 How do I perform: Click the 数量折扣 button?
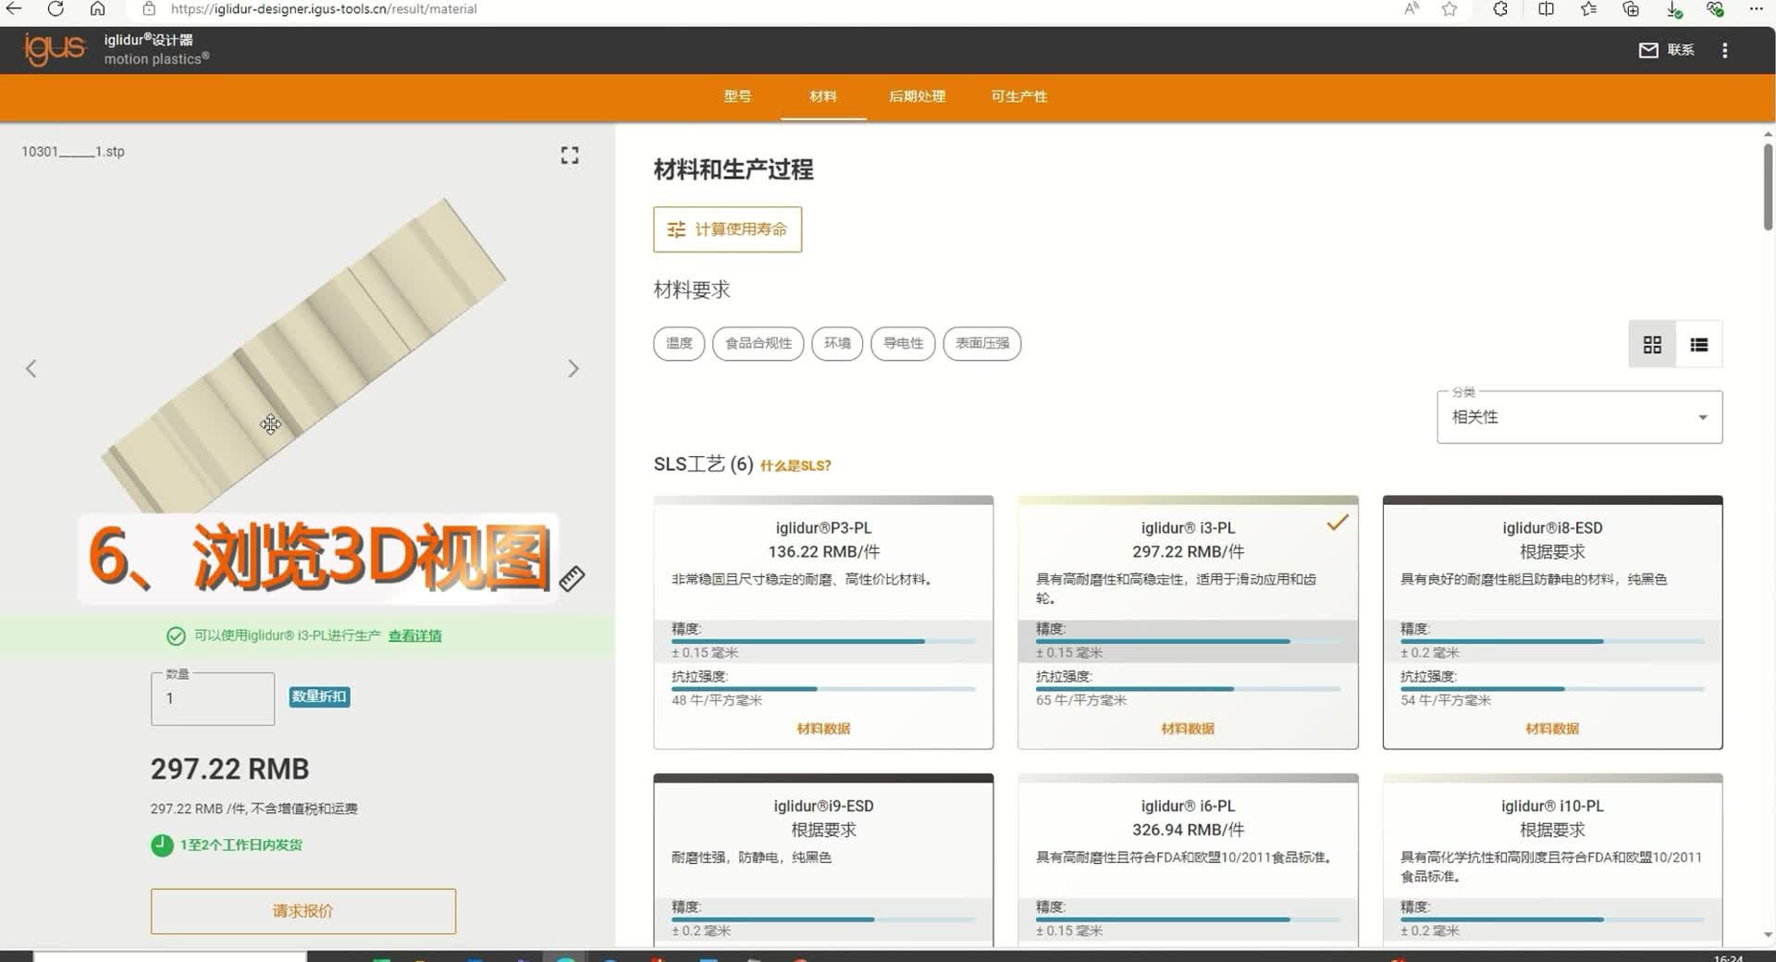tap(319, 697)
